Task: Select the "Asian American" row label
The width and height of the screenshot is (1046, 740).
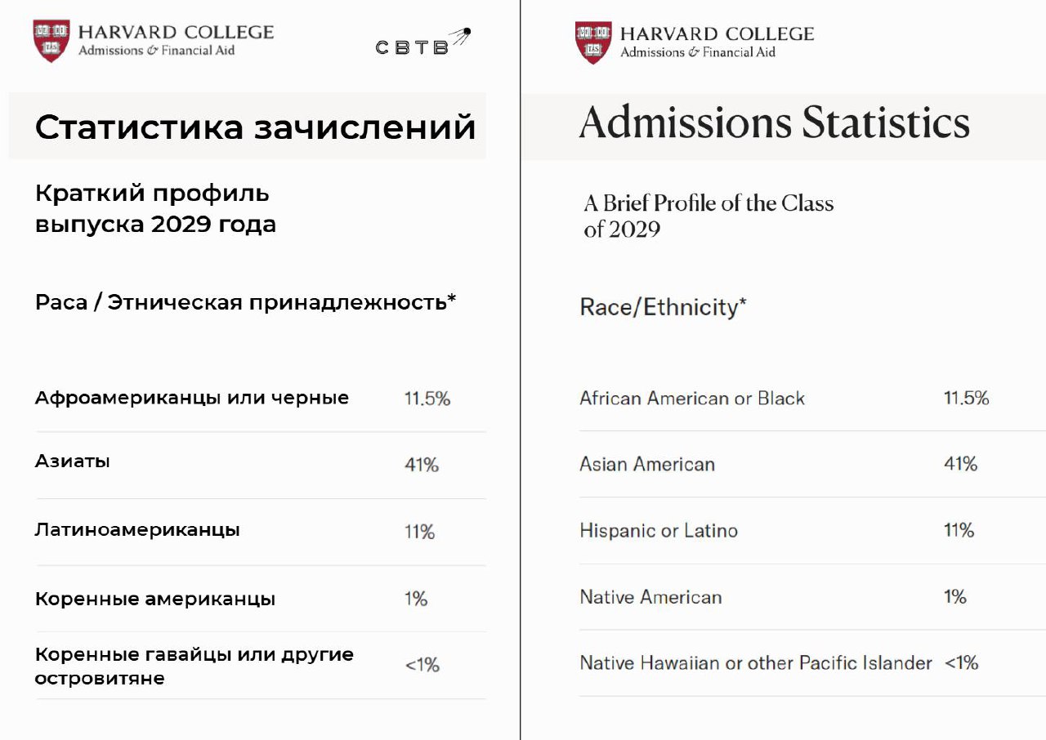Action: click(646, 464)
